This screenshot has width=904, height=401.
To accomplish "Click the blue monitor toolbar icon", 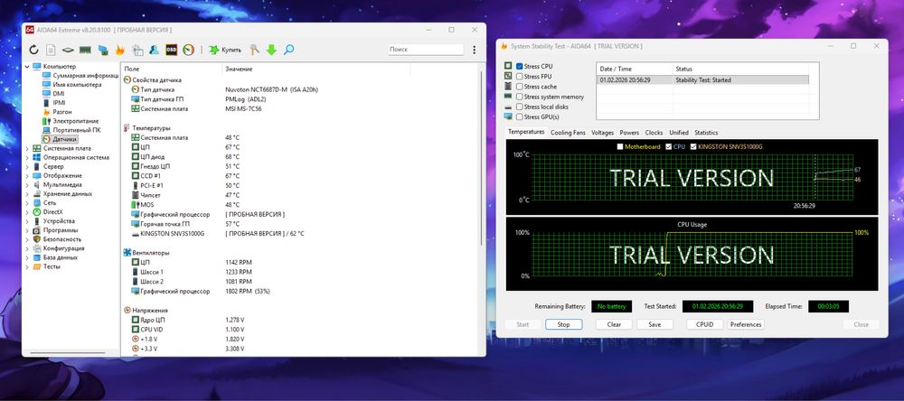I will pos(103,51).
